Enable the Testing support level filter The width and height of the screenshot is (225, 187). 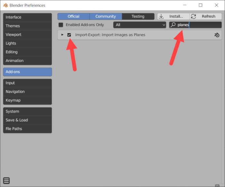(x=138, y=16)
